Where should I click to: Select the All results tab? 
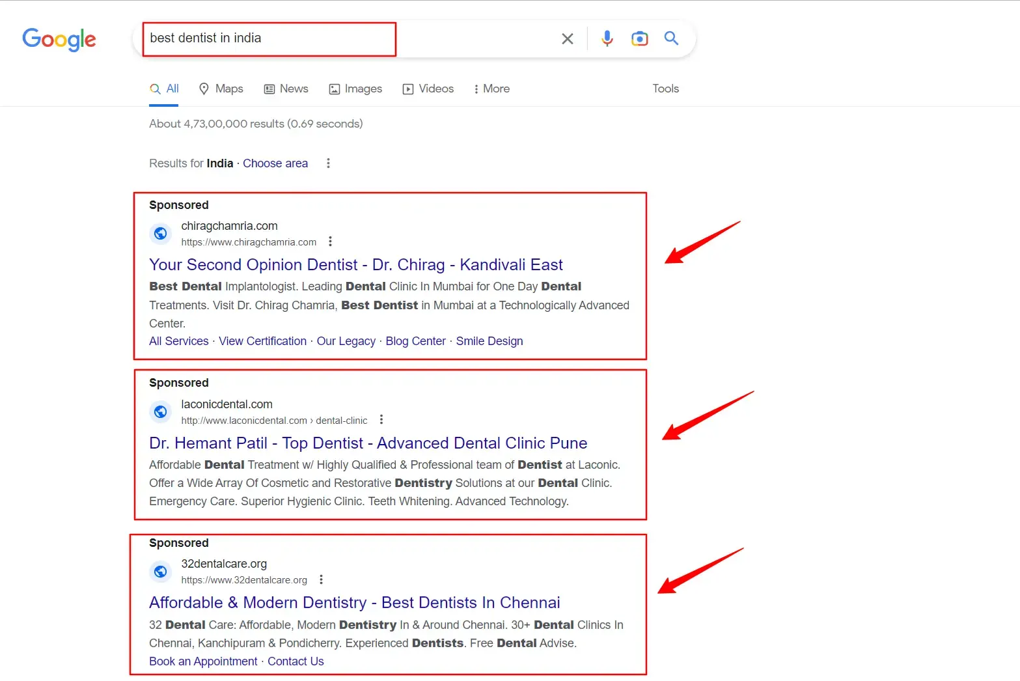click(164, 89)
